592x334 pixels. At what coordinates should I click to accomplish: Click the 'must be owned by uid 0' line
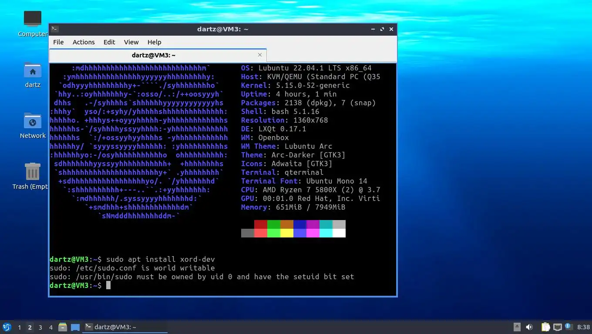tap(202, 277)
